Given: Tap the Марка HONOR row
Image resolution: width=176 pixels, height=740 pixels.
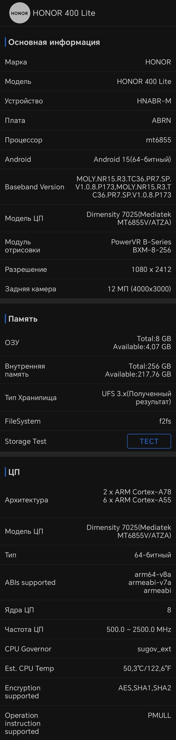Looking at the screenshot, I should coord(88,62).
